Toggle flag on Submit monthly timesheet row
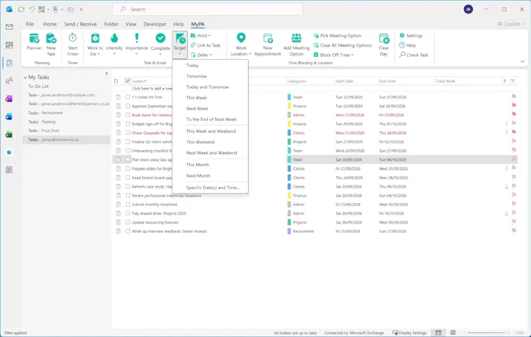The width and height of the screenshot is (531, 337). point(513,204)
